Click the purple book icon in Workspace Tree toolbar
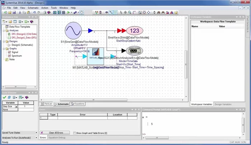Viewport: 251px width, 145px height. tap(32, 22)
